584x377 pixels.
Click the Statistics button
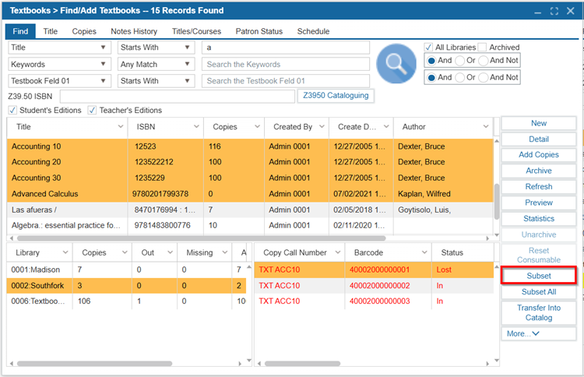point(539,219)
